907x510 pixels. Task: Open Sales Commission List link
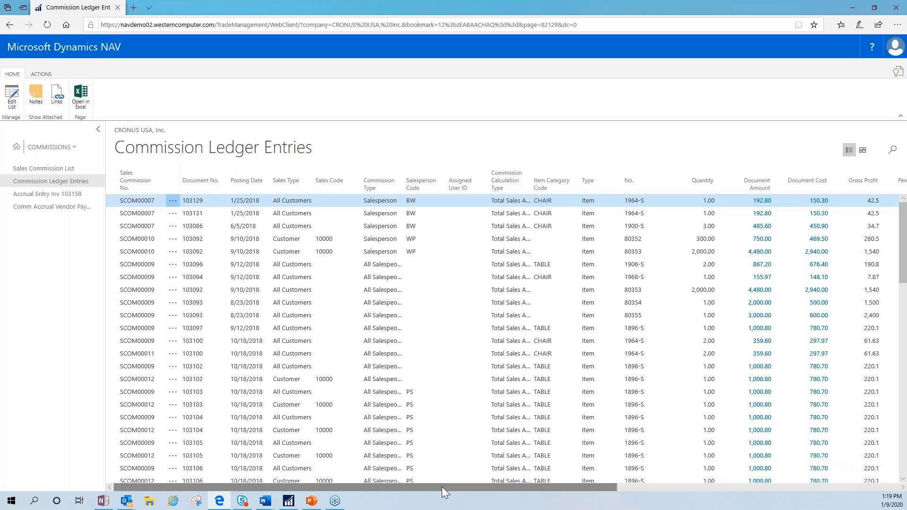point(43,168)
